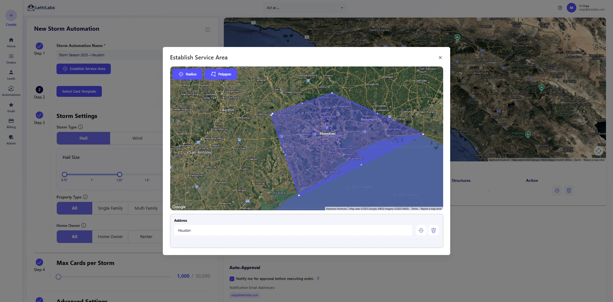Click hail size slider handle at 1.25"
Image resolution: width=613 pixels, height=302 pixels.
coord(119,174)
